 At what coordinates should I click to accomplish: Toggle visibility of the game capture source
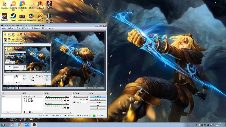point(24,101)
